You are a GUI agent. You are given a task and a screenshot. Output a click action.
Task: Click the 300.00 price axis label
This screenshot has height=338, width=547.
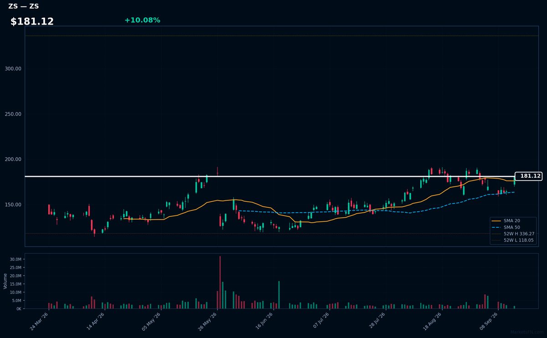[x=13, y=69]
